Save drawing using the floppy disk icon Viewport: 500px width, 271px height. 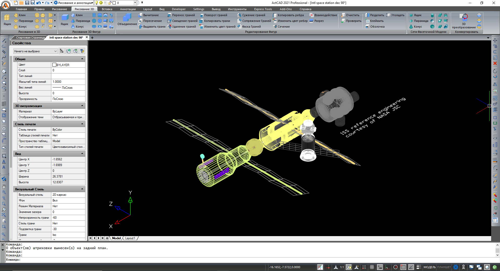[x=27, y=3]
